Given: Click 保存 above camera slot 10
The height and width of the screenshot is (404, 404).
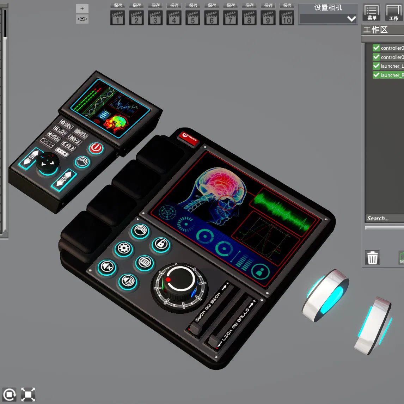Looking at the screenshot, I should pyautogui.click(x=287, y=5).
